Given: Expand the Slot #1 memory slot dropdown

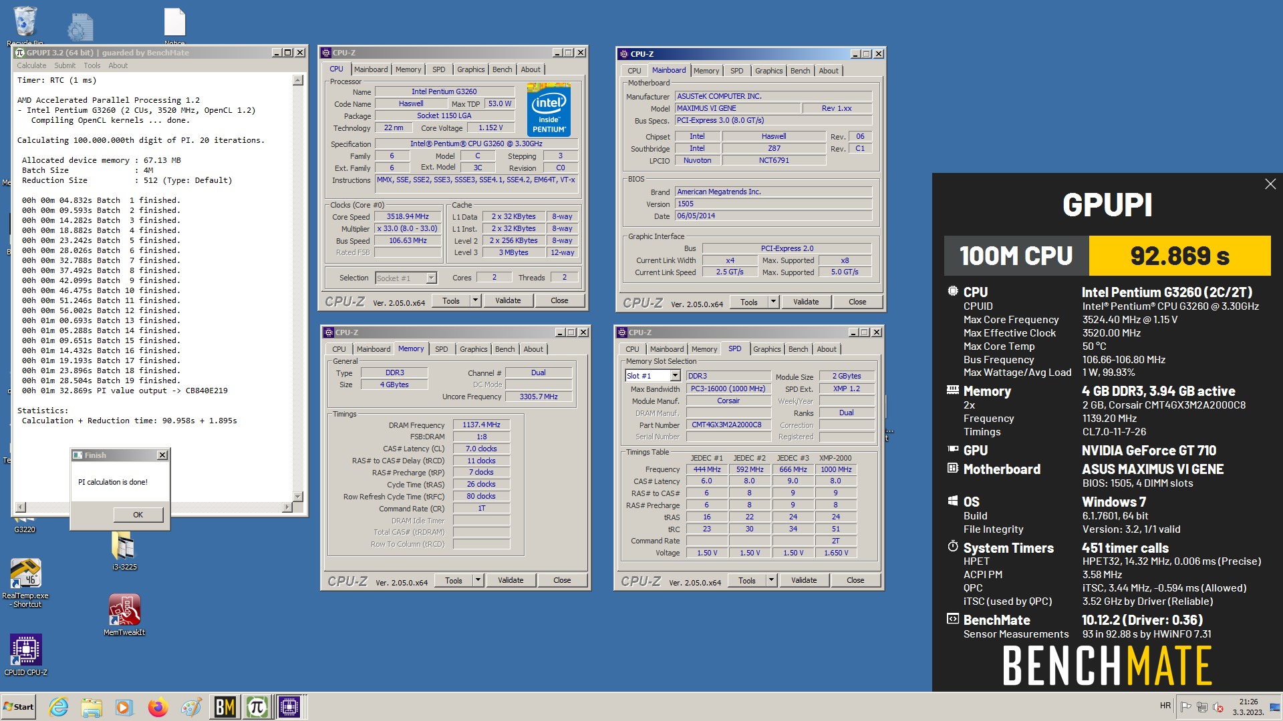Looking at the screenshot, I should tap(675, 376).
